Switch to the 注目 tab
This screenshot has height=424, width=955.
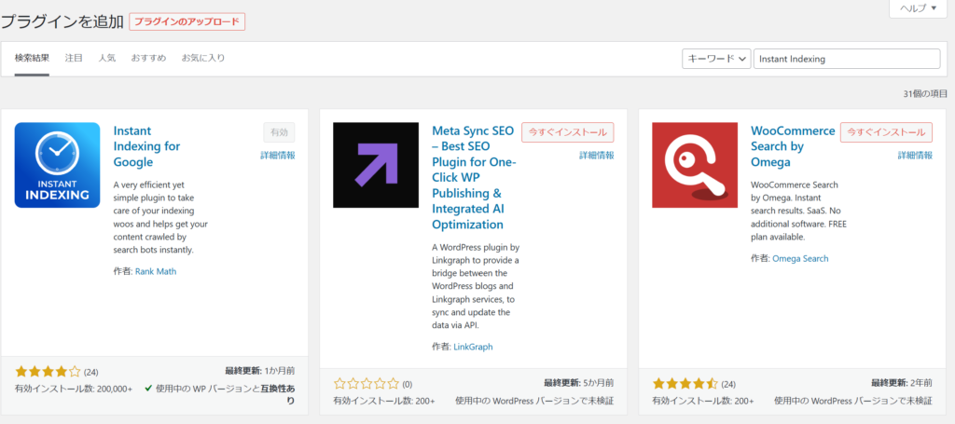74,59
